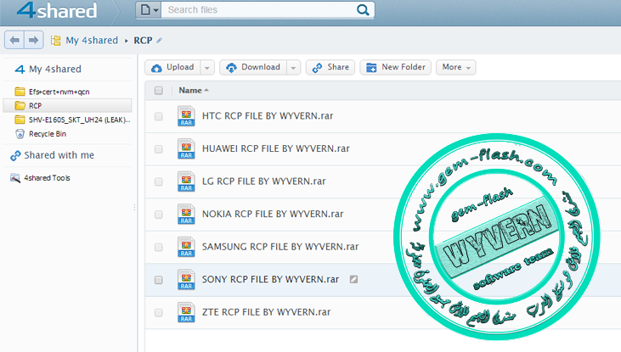Image resolution: width=621 pixels, height=352 pixels.
Task: Click the 4shared Tools icon
Action: tap(15, 178)
